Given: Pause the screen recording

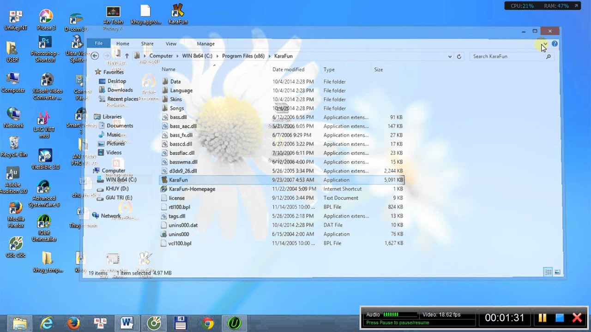Looking at the screenshot, I should click(x=543, y=318).
